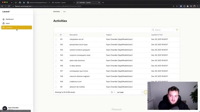Reload the page with refresh icon
The image size is (200, 112).
pos(9,6)
